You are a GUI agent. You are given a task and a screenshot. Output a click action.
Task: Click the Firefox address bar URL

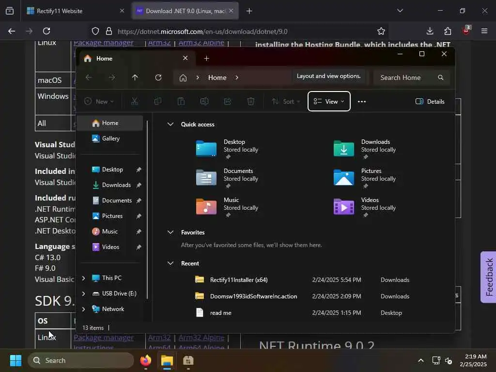point(202,31)
